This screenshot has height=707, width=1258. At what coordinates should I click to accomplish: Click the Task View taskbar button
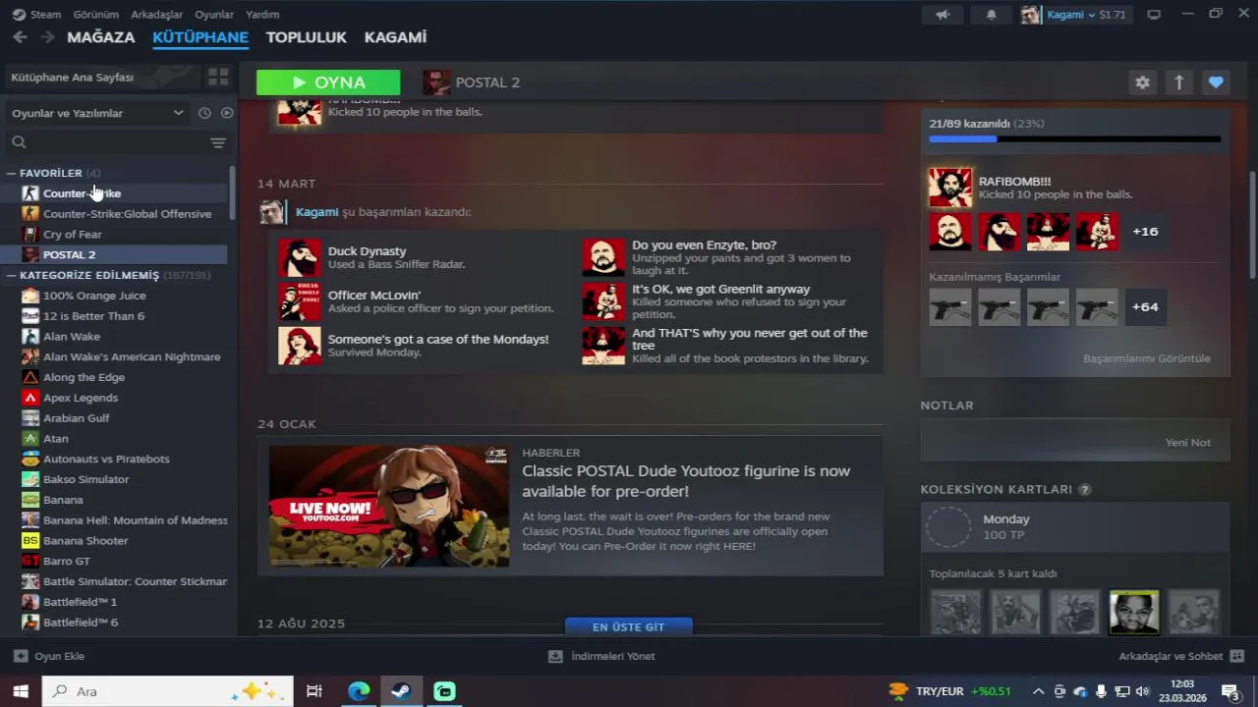(x=314, y=691)
